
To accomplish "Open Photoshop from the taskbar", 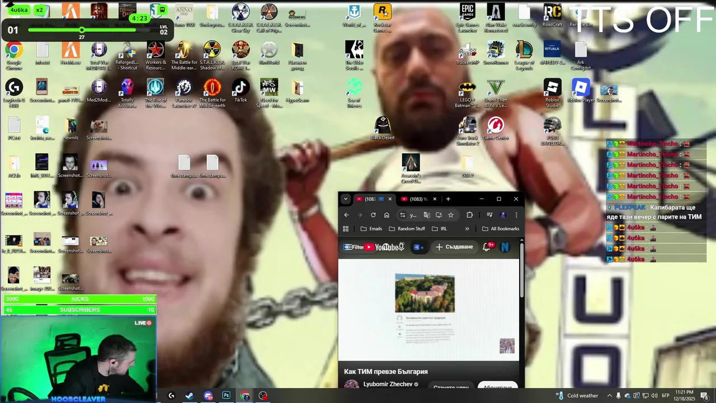I will (x=227, y=396).
